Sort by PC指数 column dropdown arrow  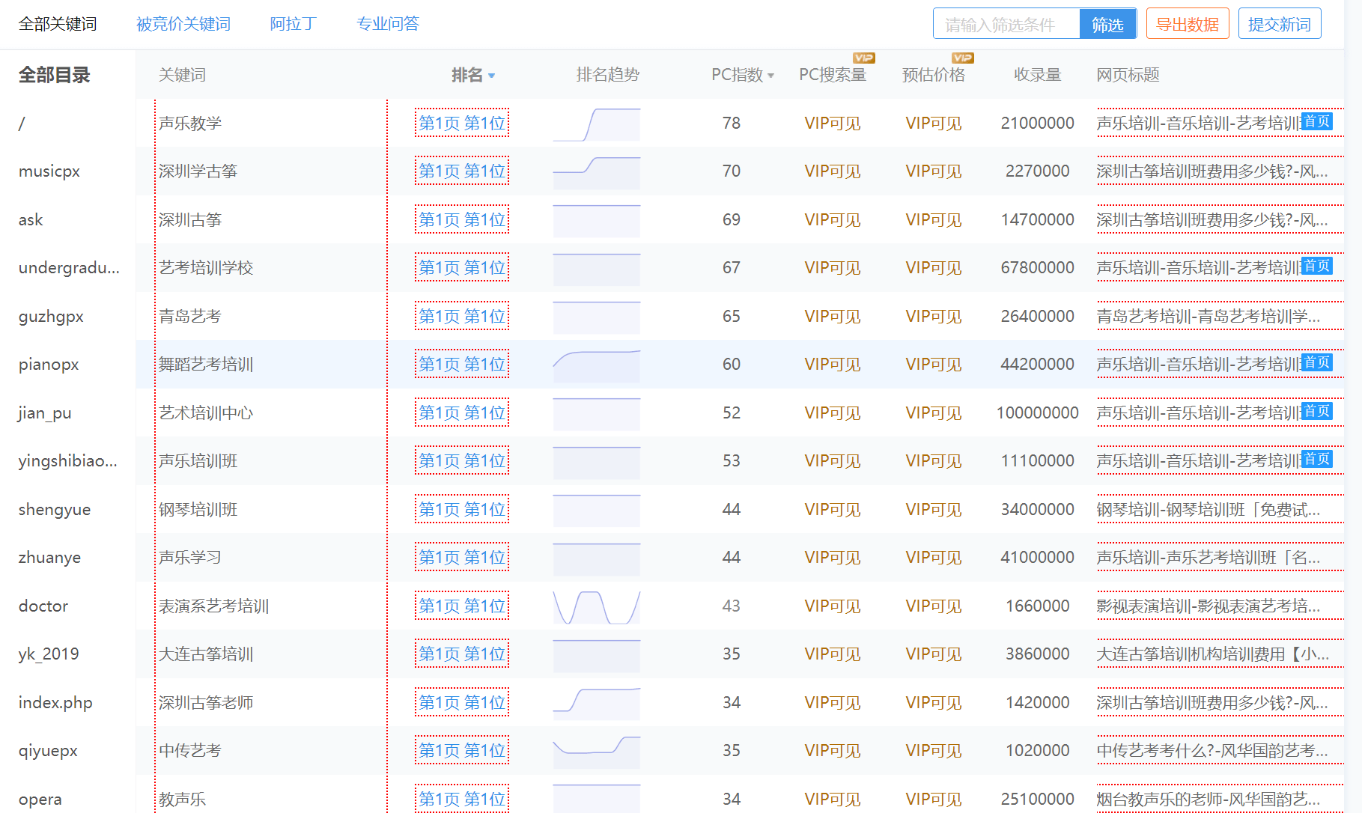point(770,76)
